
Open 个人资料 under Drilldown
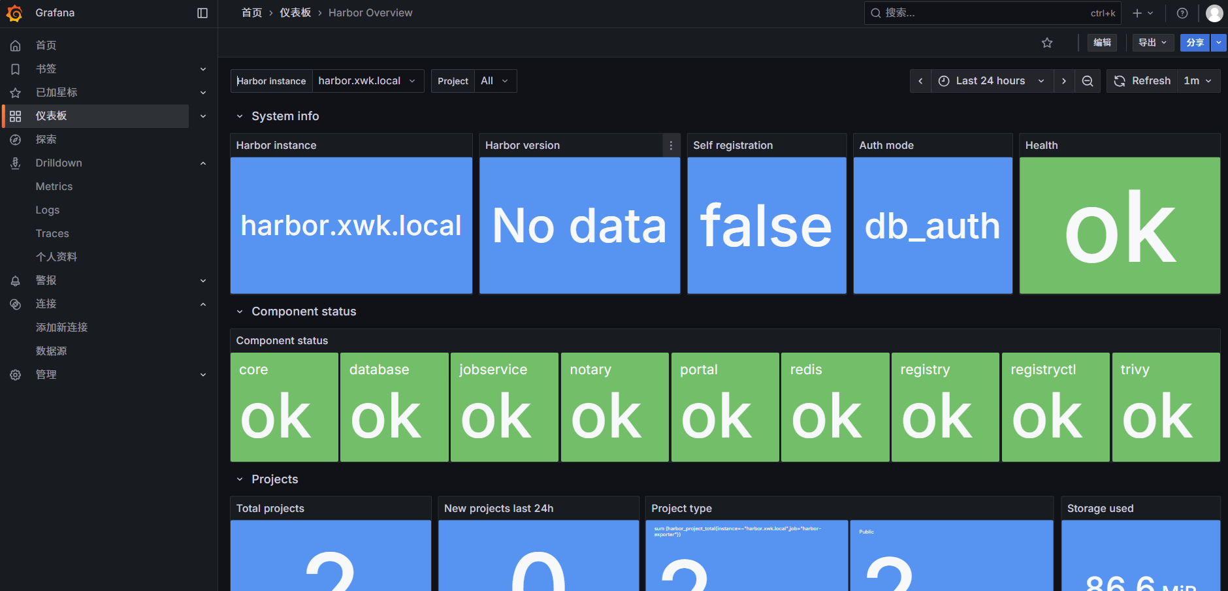(57, 257)
